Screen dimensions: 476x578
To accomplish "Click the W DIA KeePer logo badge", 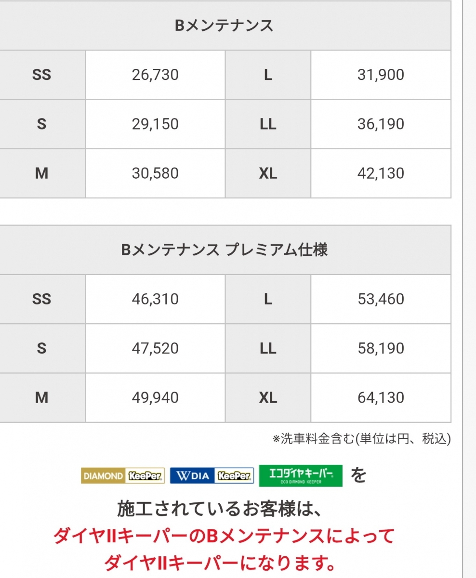I will pos(212,476).
